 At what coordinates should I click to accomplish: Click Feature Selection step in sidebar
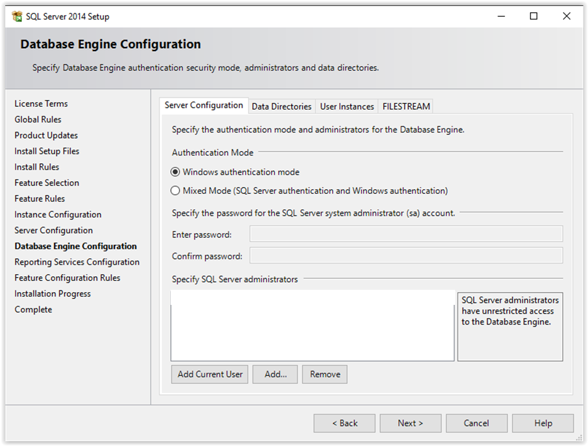tap(47, 183)
